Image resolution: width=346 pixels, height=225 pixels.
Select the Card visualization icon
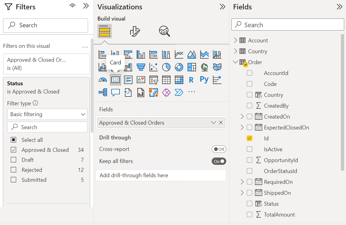point(116,80)
